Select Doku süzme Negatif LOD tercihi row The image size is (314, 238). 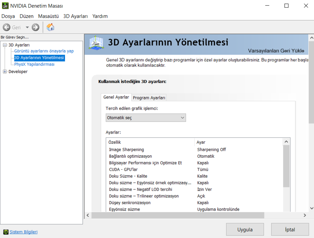pos(195,189)
